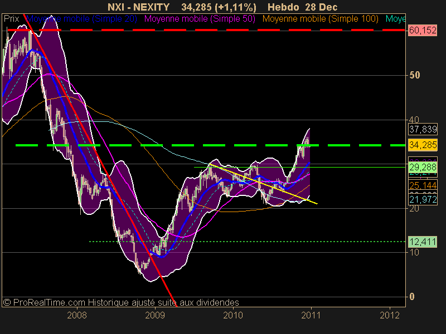
Task: Click the 10 price axis tick
Action: pyautogui.click(x=414, y=252)
